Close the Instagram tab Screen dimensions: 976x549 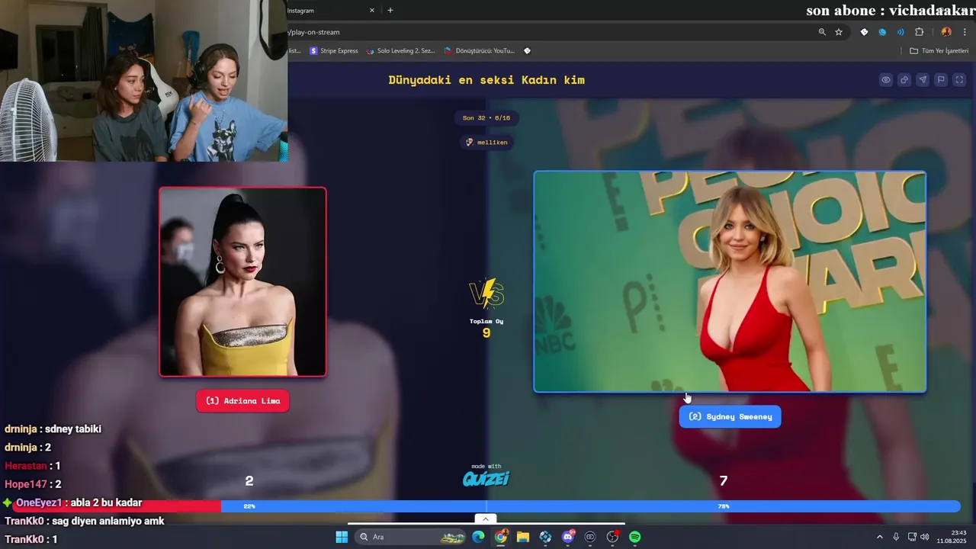(372, 11)
